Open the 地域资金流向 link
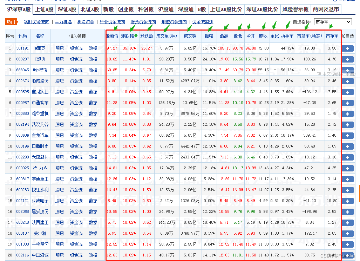360x261 pixels. (x=174, y=22)
